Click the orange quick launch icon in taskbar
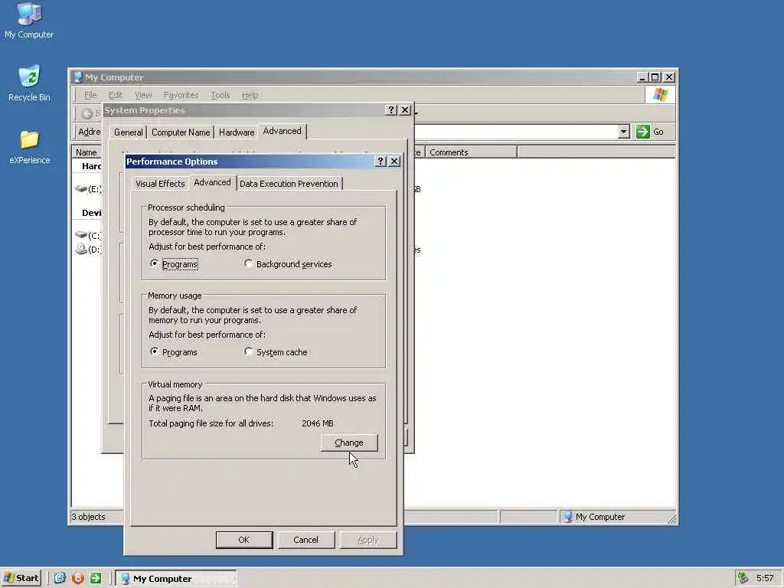The width and height of the screenshot is (784, 588). (x=78, y=578)
